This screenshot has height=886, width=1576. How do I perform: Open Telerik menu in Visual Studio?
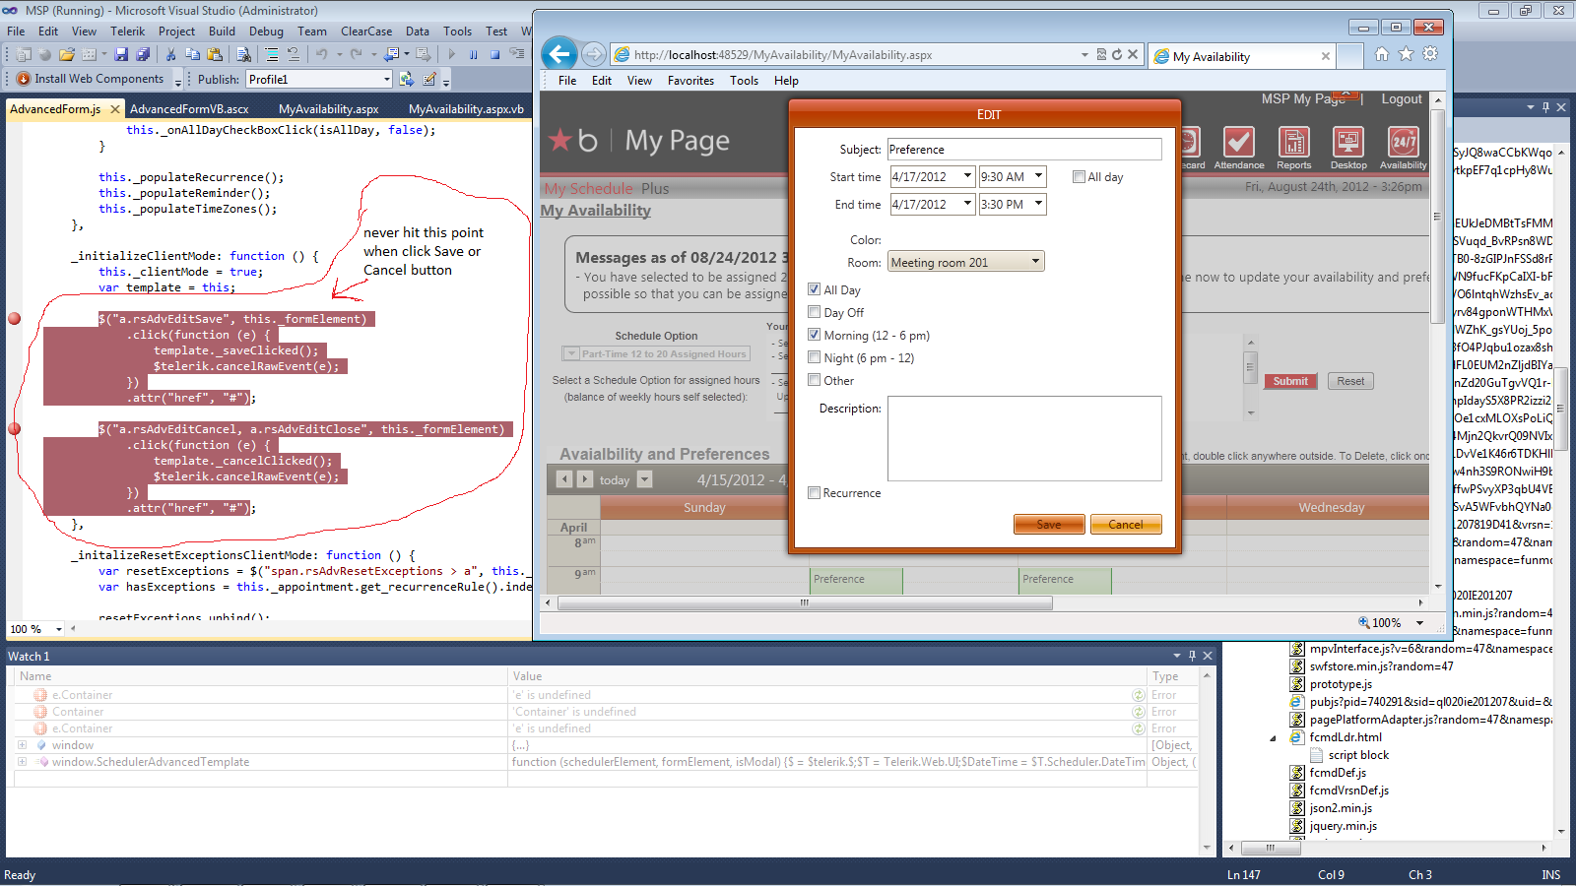click(127, 32)
